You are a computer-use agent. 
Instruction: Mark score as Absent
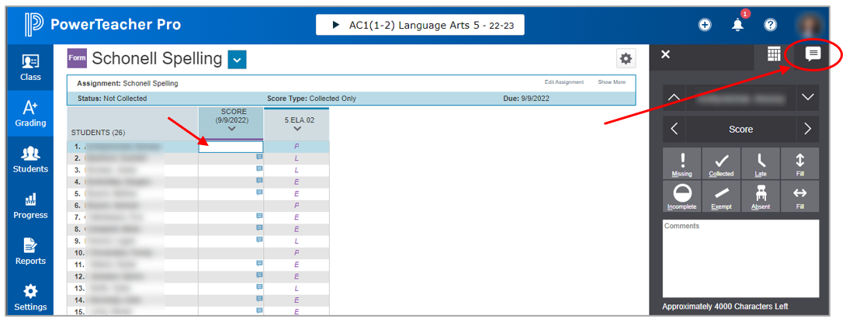761,196
